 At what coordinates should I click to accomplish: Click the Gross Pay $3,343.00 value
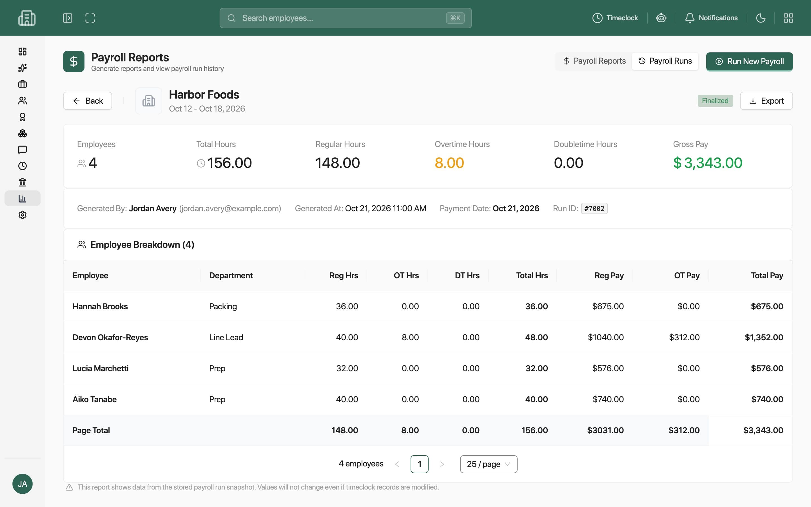pos(707,163)
